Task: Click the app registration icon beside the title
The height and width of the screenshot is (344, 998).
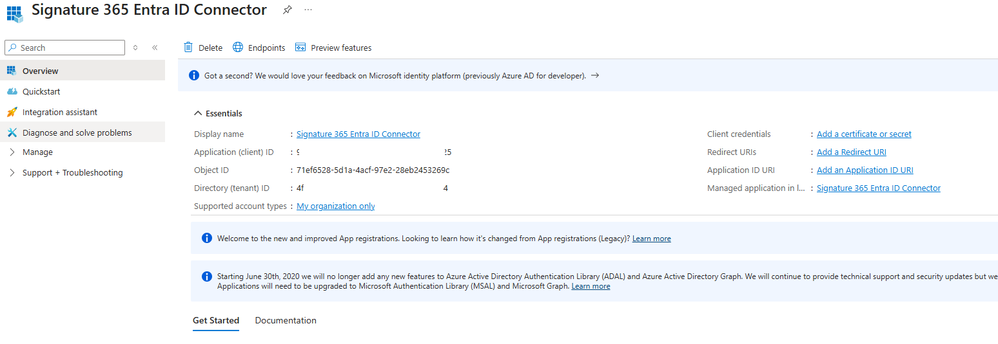Action: pos(15,13)
